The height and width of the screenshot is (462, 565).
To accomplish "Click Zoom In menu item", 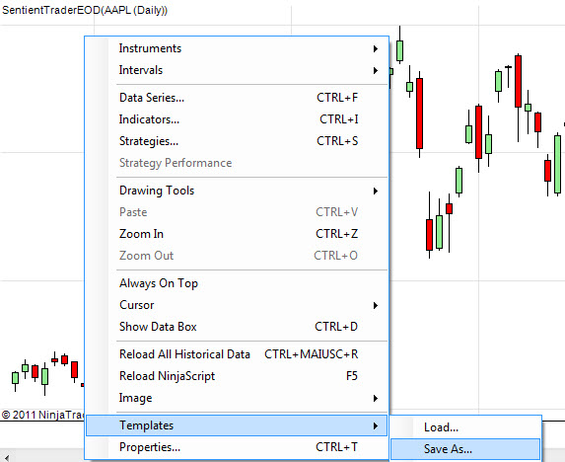I will pos(237,234).
